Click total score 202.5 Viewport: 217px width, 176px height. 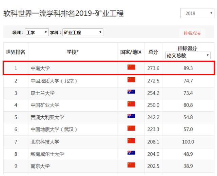(153, 166)
